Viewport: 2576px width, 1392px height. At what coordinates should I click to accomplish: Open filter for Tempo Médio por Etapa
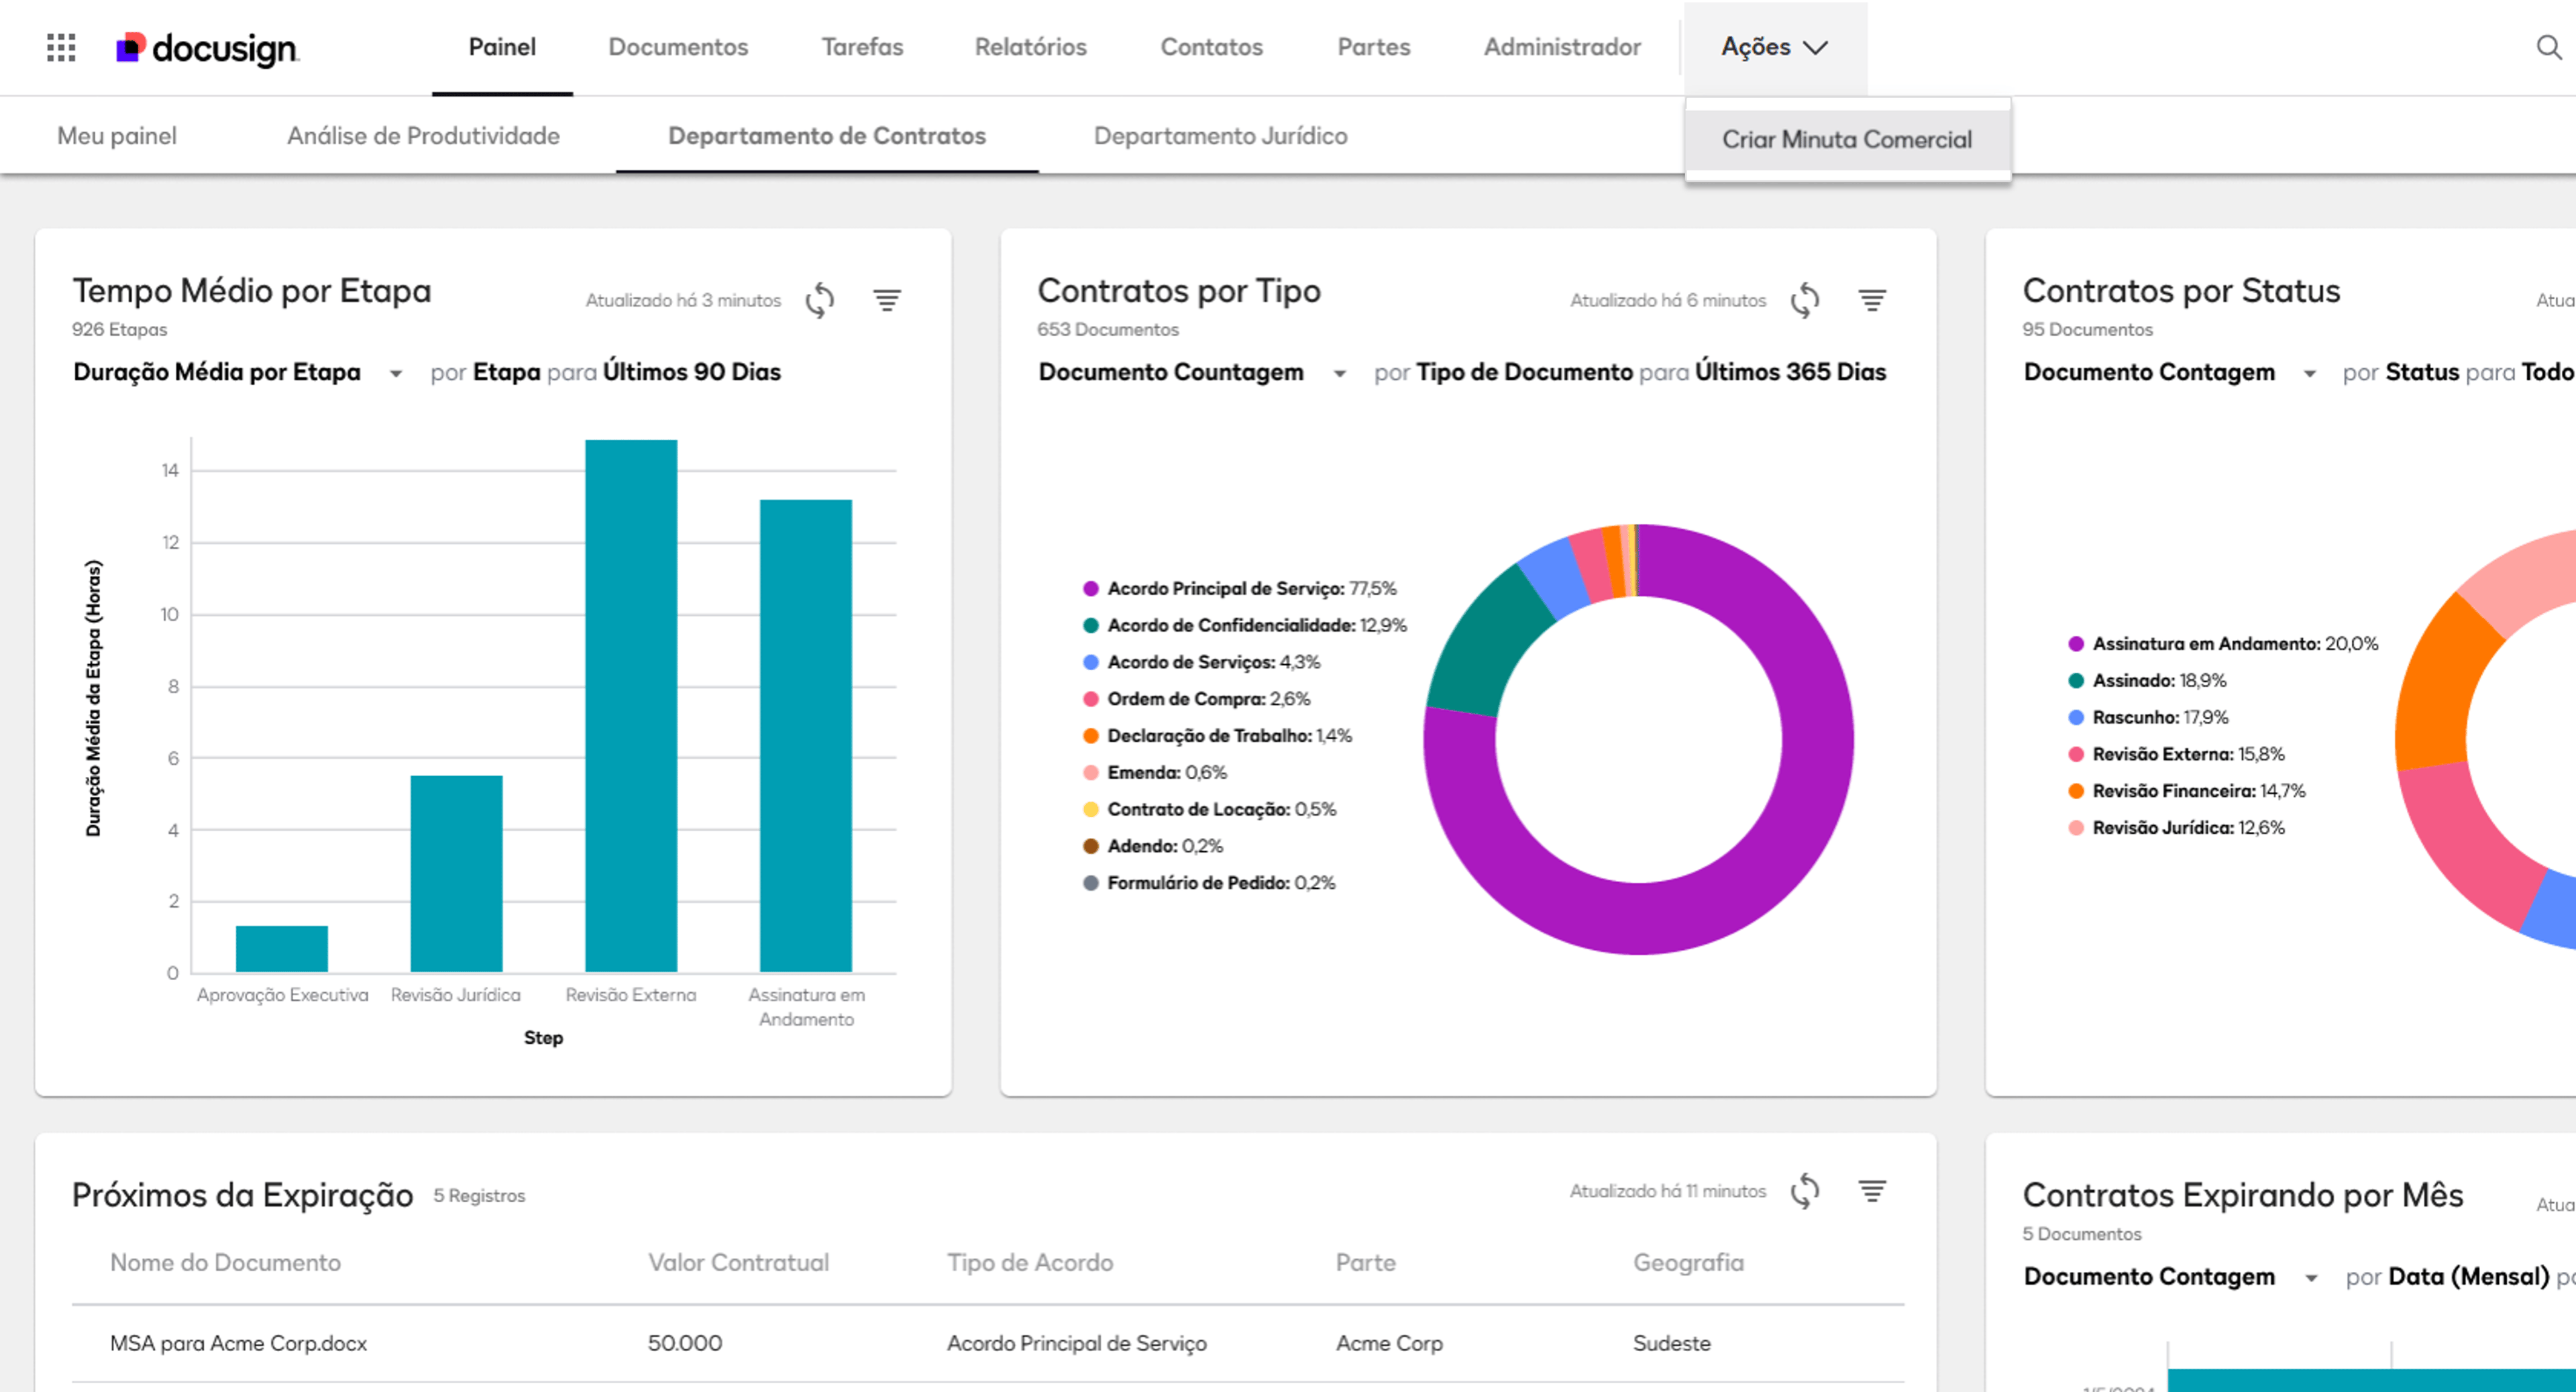886,300
